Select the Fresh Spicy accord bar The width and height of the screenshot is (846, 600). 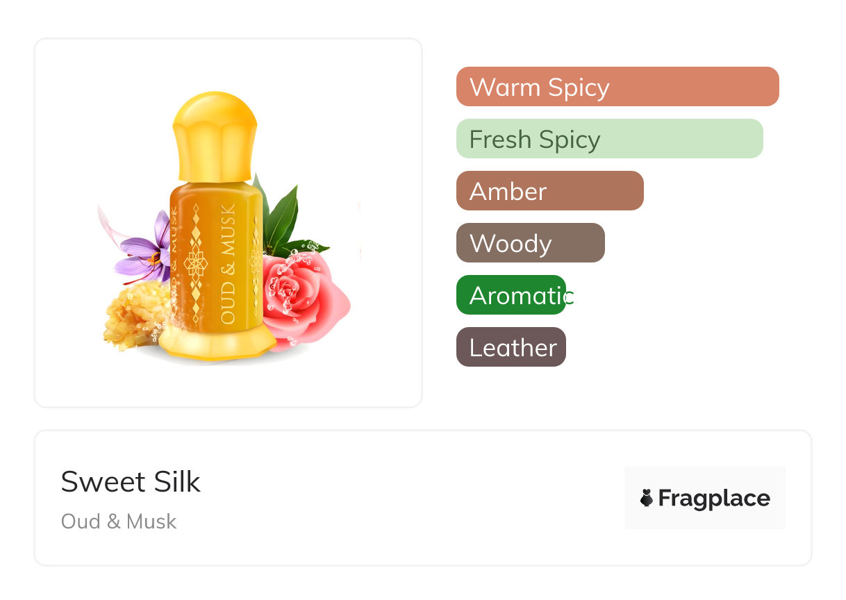609,139
